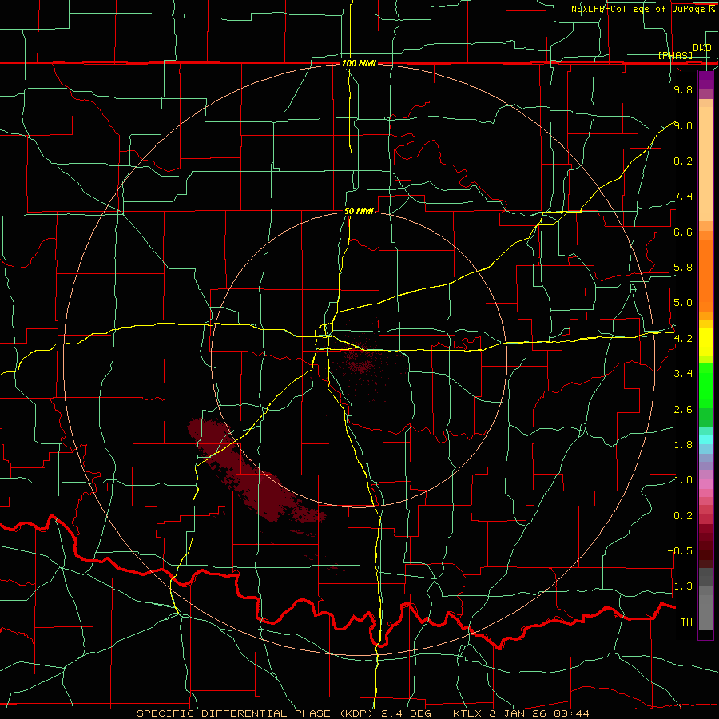Click the [PHAS] units label
719x719 pixels.
point(675,56)
